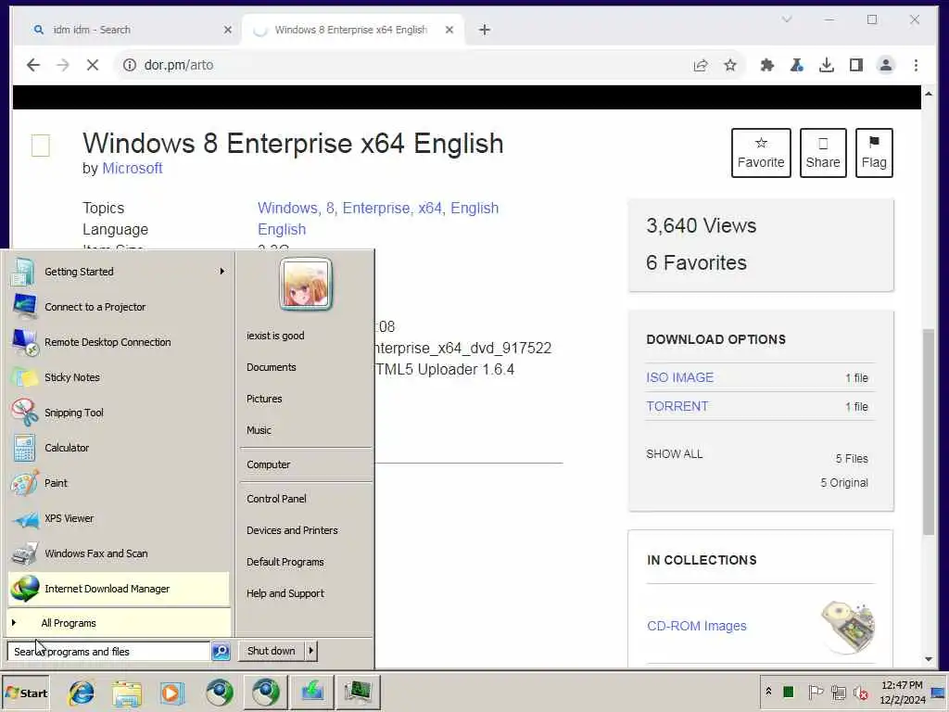Open Internet Explorer from taskbar
The height and width of the screenshot is (712, 949).
[82, 693]
